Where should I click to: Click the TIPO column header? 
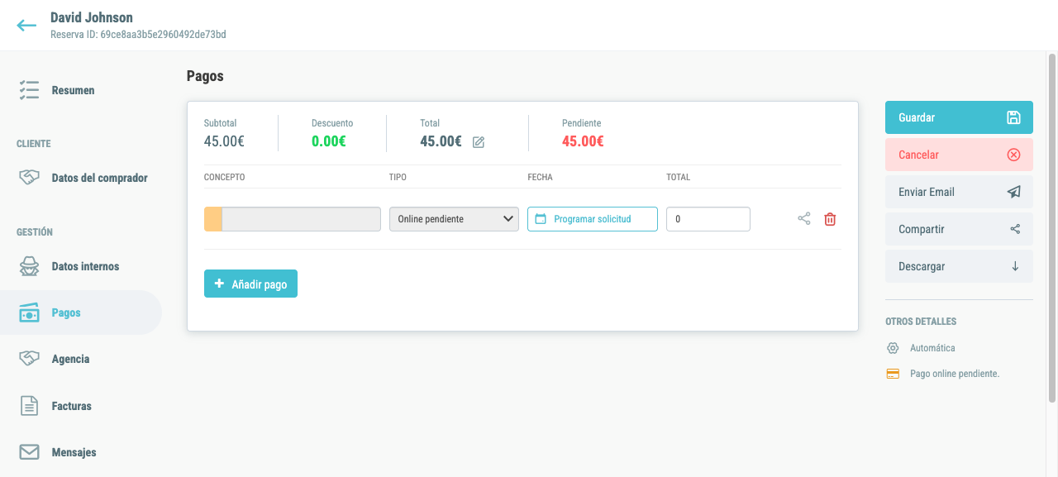point(398,178)
